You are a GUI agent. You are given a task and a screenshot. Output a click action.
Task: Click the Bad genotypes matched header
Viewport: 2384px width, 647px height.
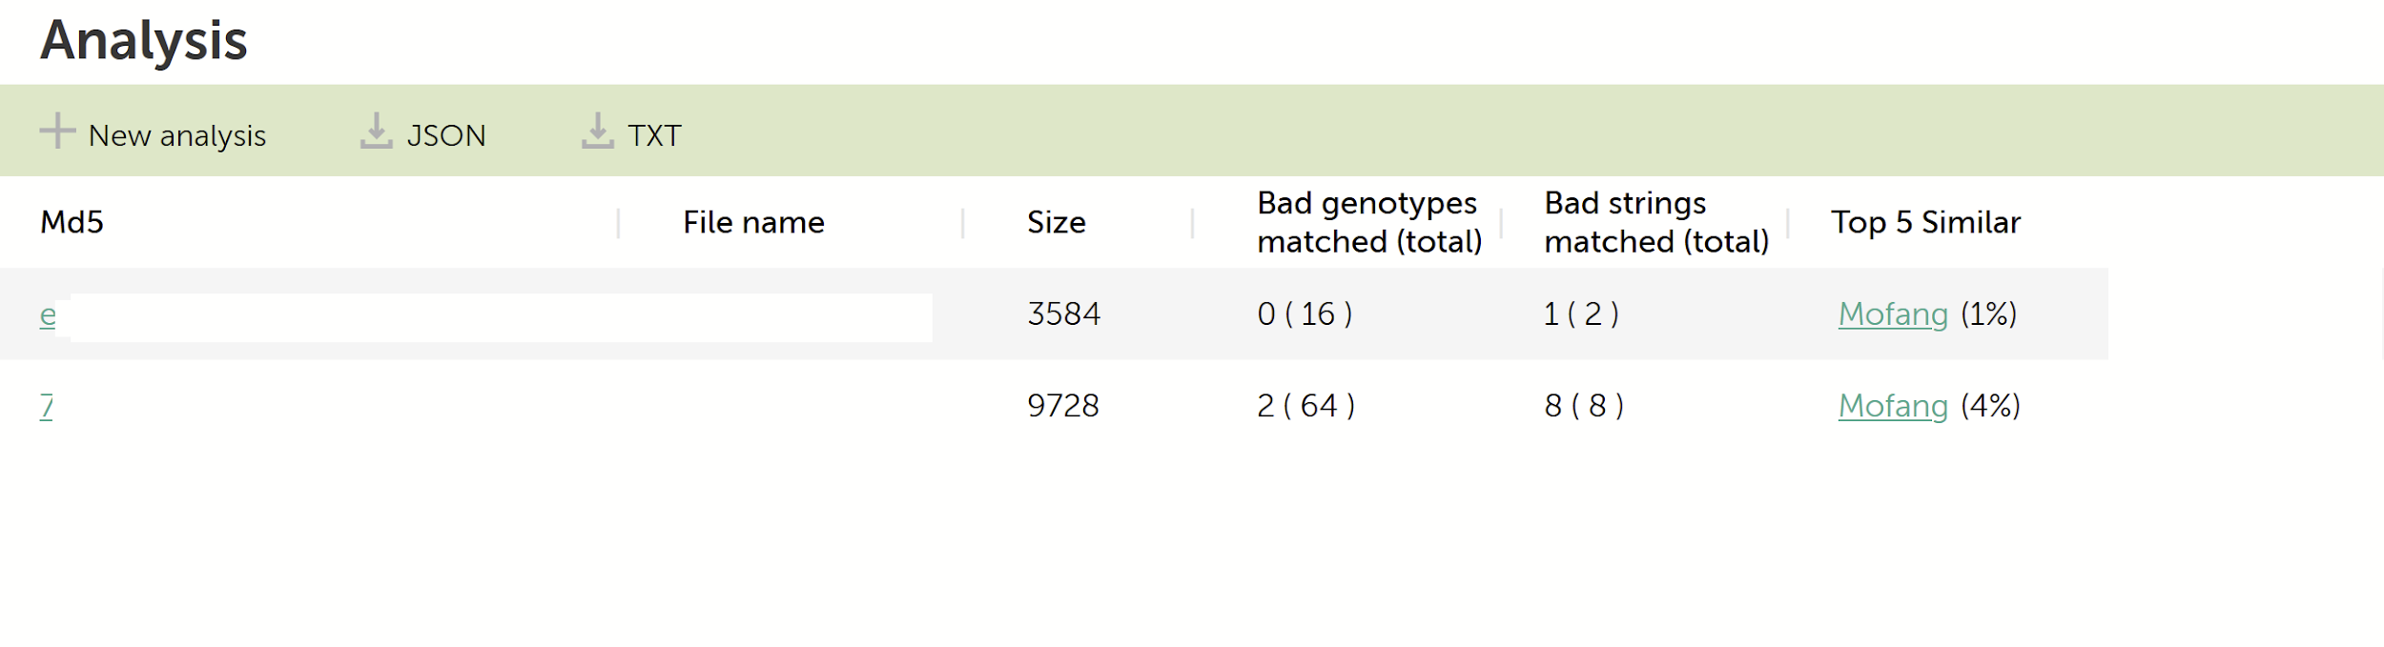coord(1368,223)
